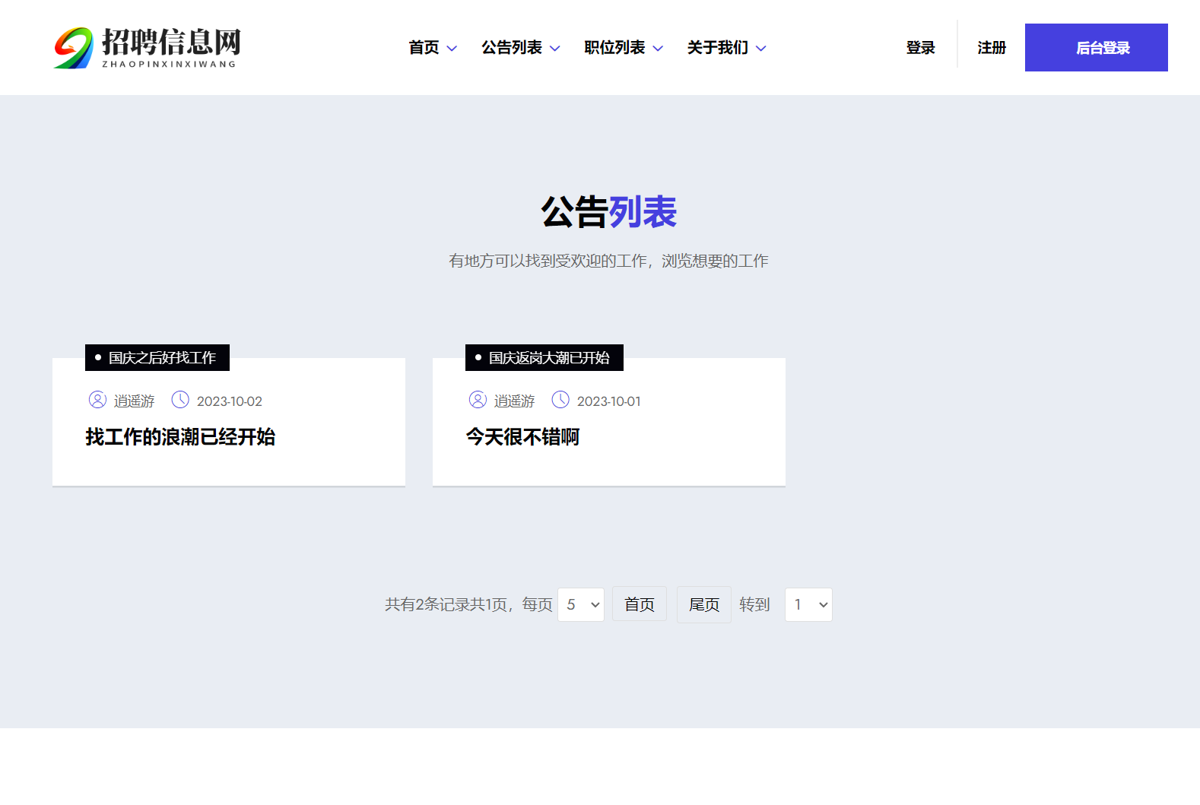Click clock icon beside 2023-10-01
Viewport: 1200px width, 805px height.
click(x=560, y=400)
